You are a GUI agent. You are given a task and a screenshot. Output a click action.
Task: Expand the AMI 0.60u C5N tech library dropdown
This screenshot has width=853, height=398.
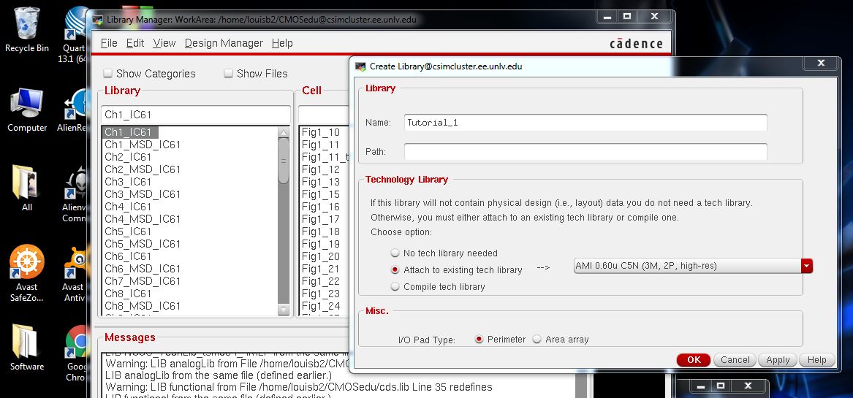pyautogui.click(x=806, y=267)
